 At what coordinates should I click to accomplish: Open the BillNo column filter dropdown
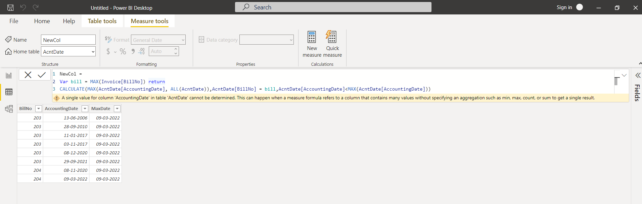[38, 108]
